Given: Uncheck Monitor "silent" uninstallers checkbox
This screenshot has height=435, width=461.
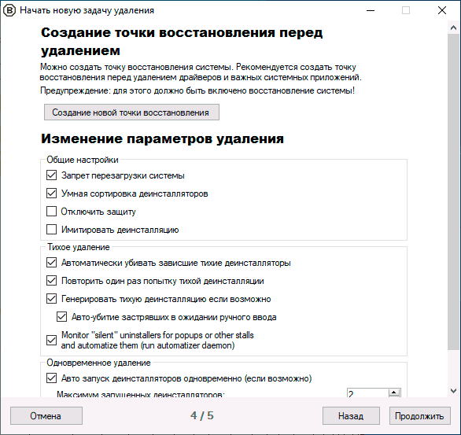Looking at the screenshot, I should point(51,340).
